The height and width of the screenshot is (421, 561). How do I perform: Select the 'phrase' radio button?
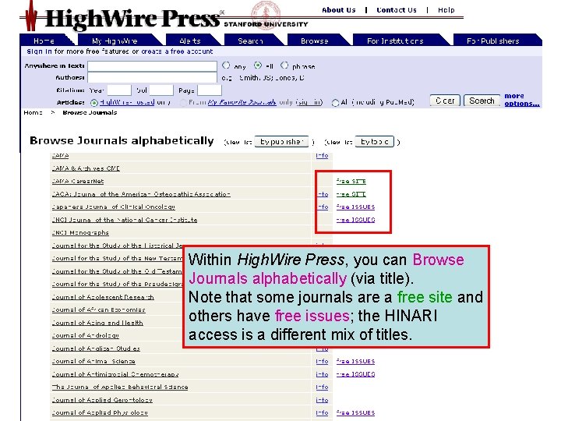284,65
